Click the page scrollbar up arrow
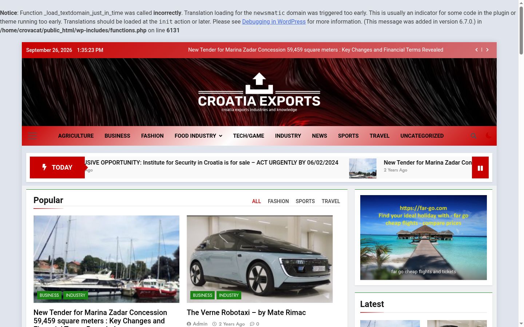 point(521,3)
